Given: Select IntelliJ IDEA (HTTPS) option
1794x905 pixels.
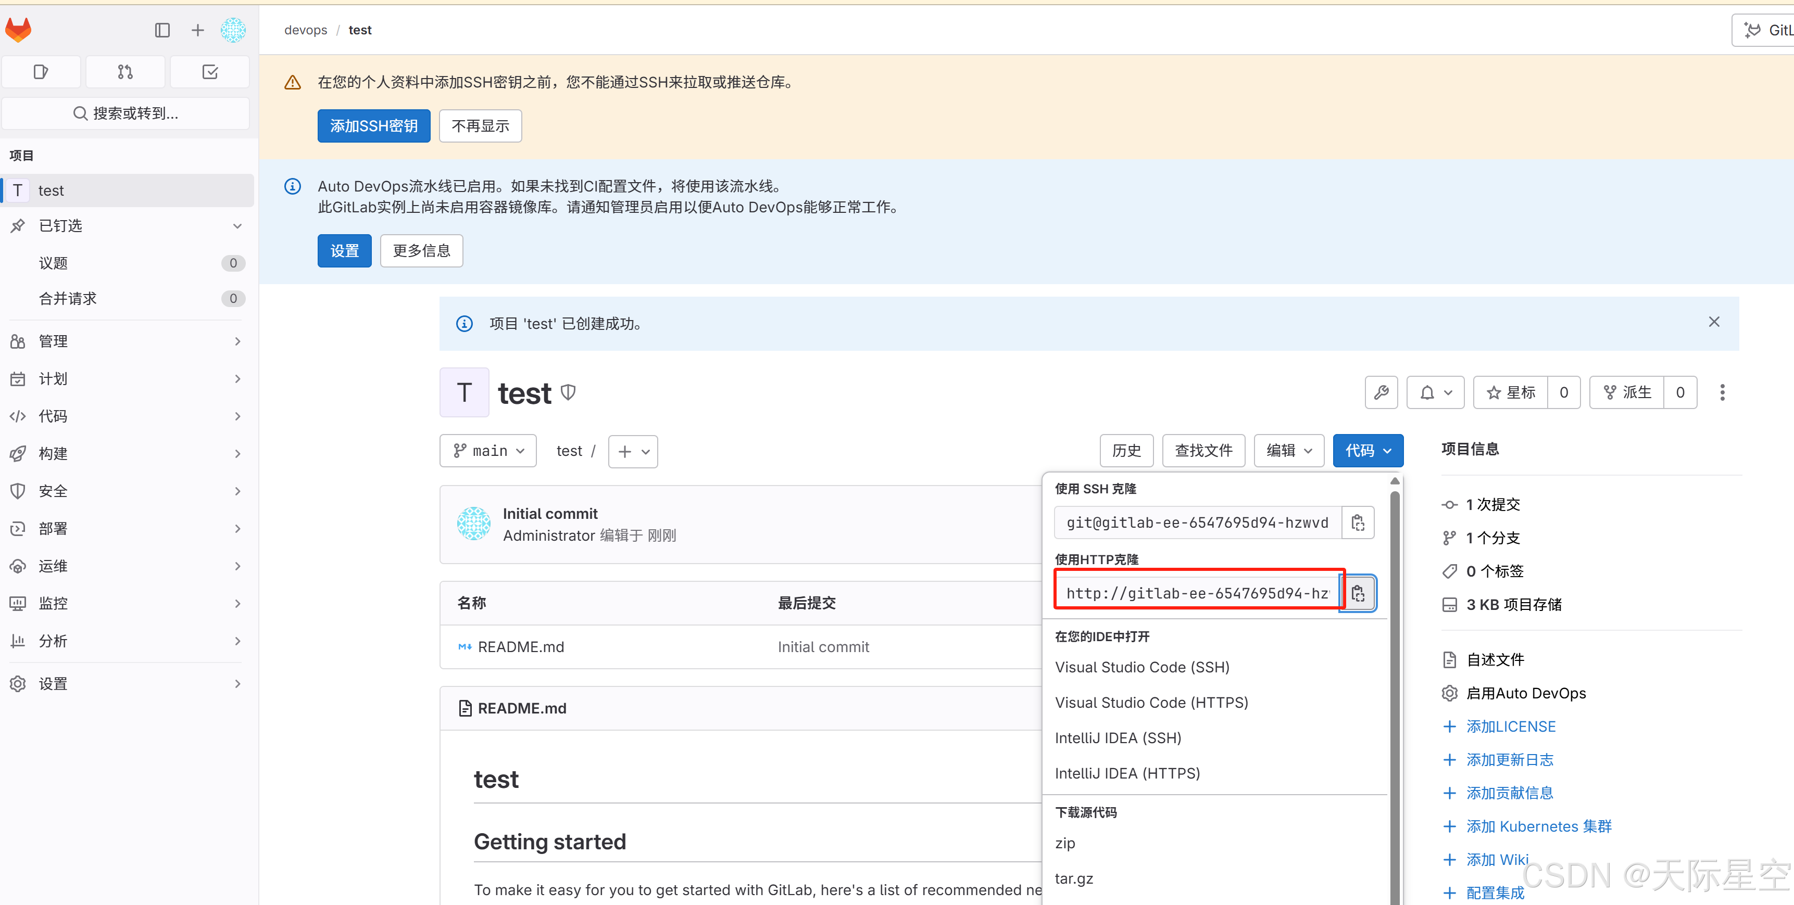Looking at the screenshot, I should (x=1127, y=773).
